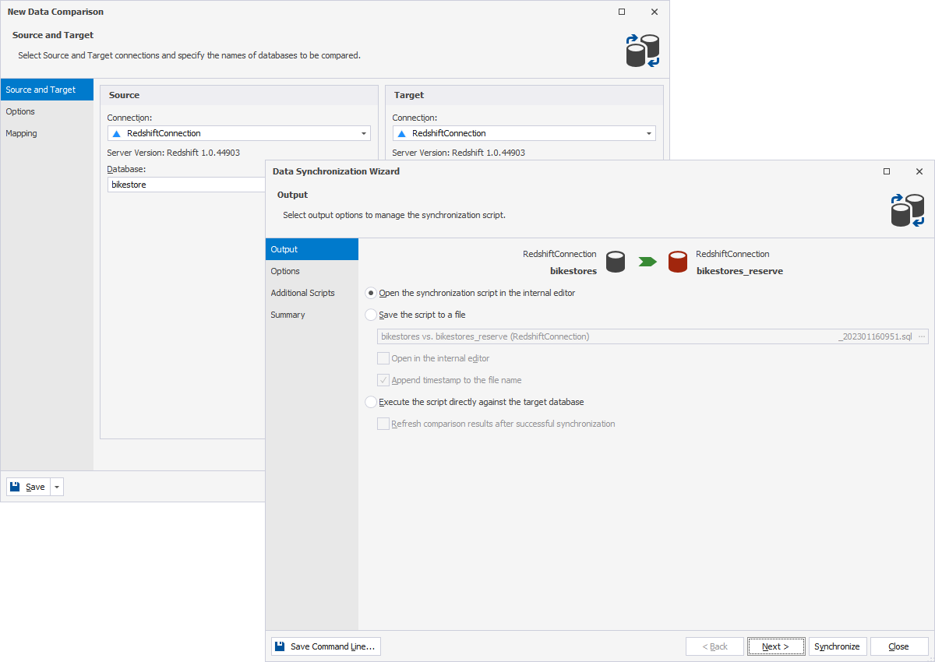Image resolution: width=935 pixels, height=662 pixels.
Task: Select Source and Target in New Data Comparison
Action: 47,90
